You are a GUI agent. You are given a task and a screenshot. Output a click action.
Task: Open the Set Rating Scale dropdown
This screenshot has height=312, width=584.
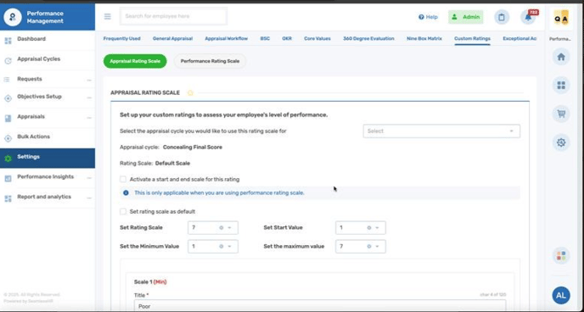(x=213, y=227)
